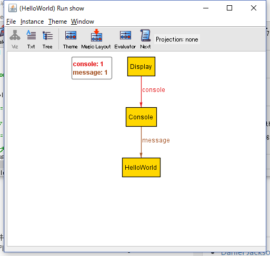Open the Txt text view

(x=31, y=39)
